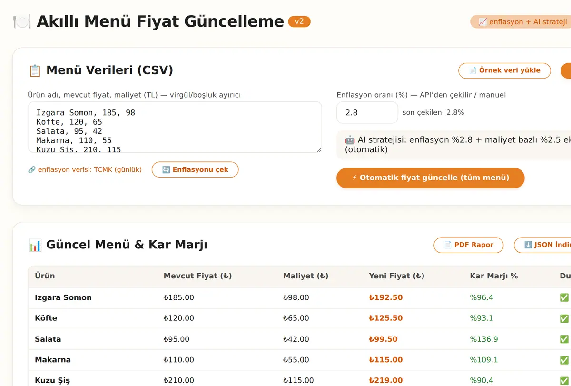
Task: Click the Maliyet (₺) column header
Action: (x=306, y=276)
